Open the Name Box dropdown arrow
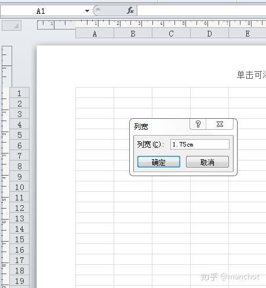Image resolution: width=266 pixels, height=288 pixels. click(x=87, y=11)
